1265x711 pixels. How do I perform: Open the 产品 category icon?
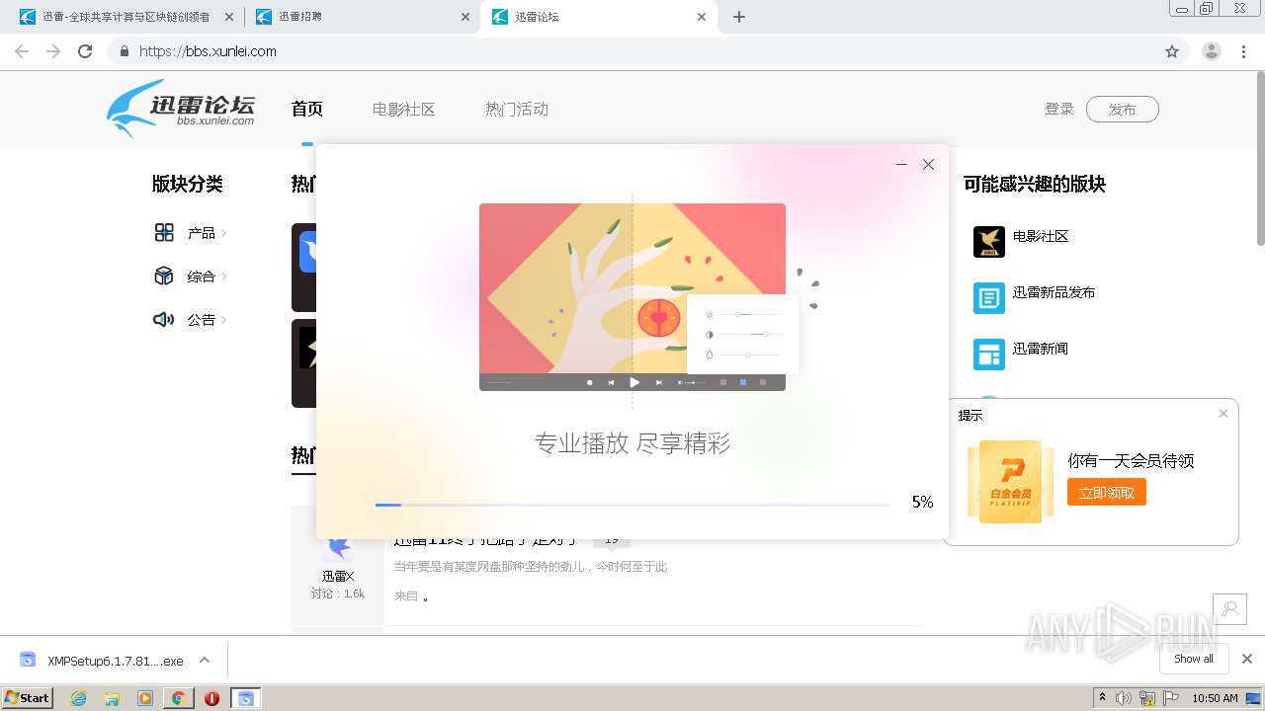click(164, 233)
